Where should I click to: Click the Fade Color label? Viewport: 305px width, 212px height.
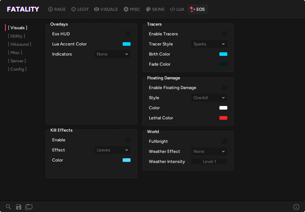pos(159,64)
